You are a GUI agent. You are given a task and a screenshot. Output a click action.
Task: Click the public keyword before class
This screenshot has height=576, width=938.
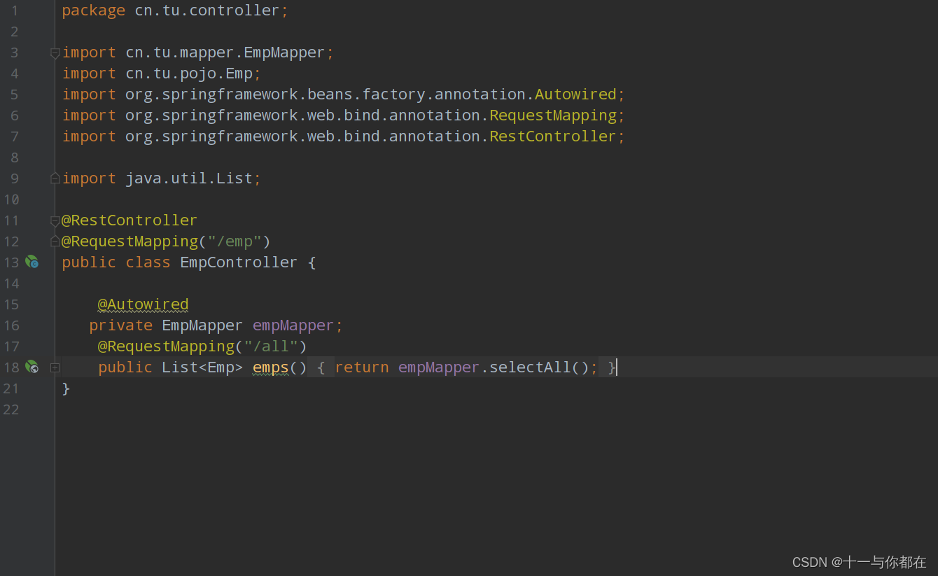(89, 262)
